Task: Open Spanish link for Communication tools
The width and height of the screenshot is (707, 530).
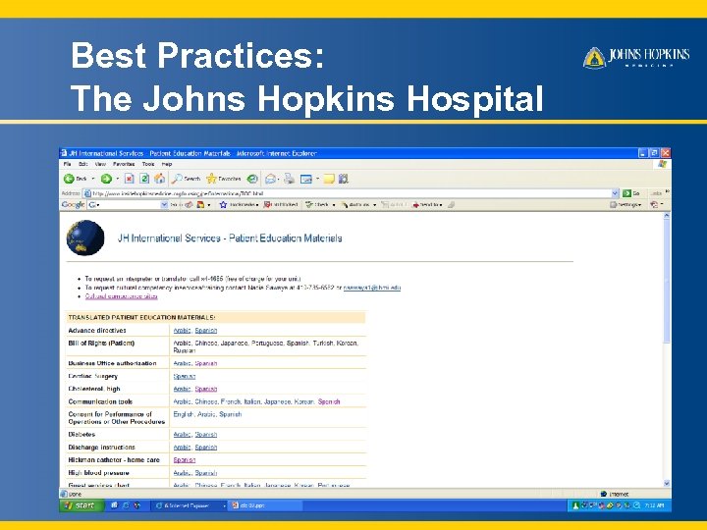Action: pyautogui.click(x=329, y=401)
